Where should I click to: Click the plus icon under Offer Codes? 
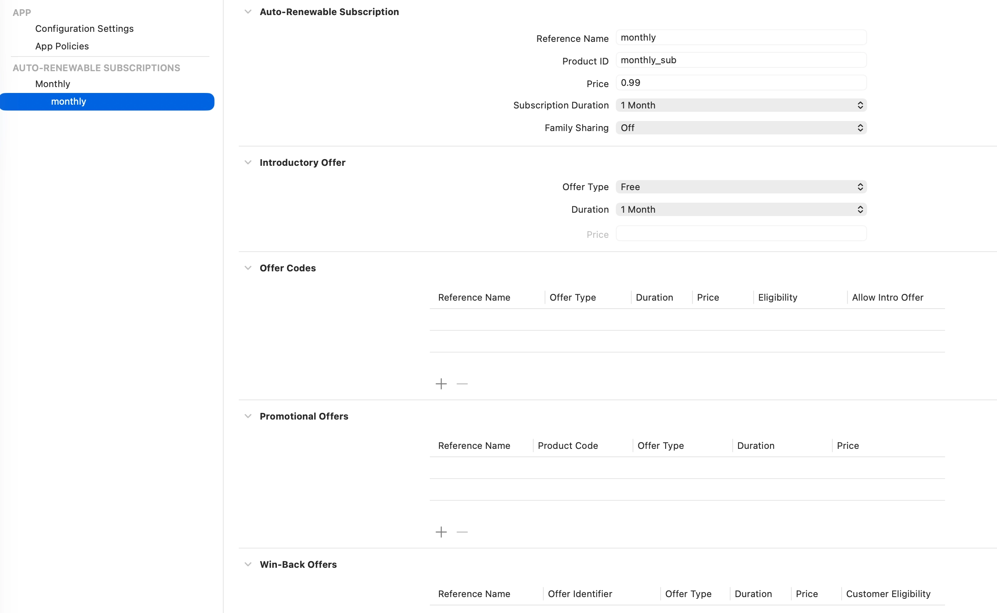[441, 384]
